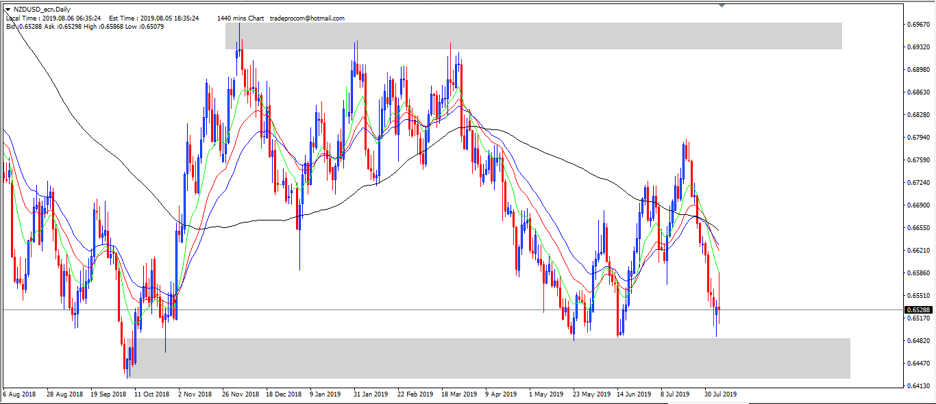Screen dimensions: 936x404
Task: Click the chart shift triangle marker at top
Action: [722, 5]
